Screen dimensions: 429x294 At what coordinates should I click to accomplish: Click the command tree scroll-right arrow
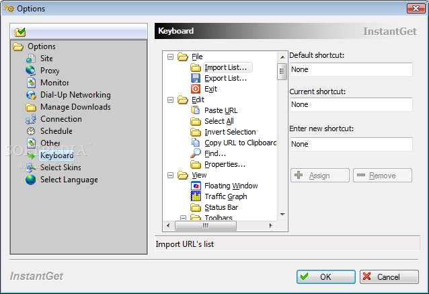[x=270, y=225]
